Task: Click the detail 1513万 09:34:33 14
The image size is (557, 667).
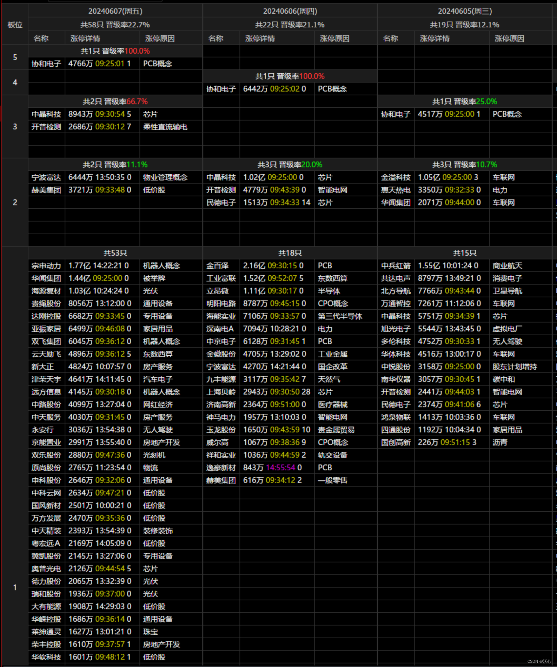Action: (x=277, y=203)
